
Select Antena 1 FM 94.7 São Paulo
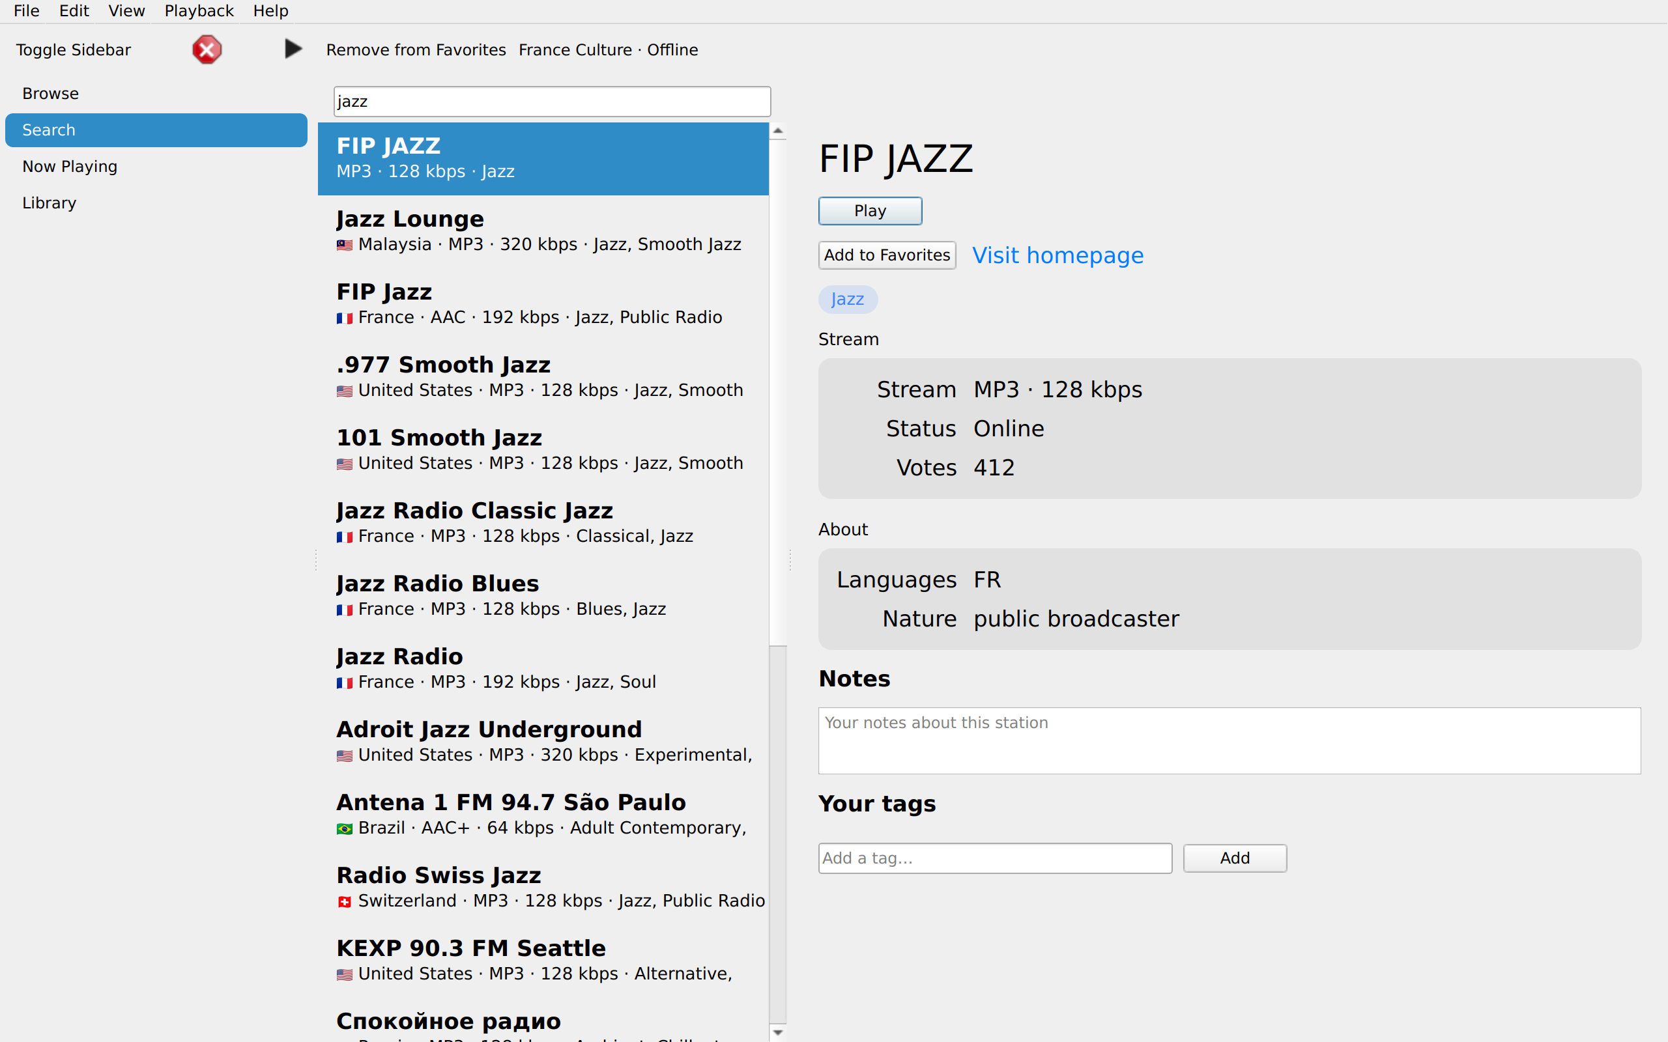(543, 816)
